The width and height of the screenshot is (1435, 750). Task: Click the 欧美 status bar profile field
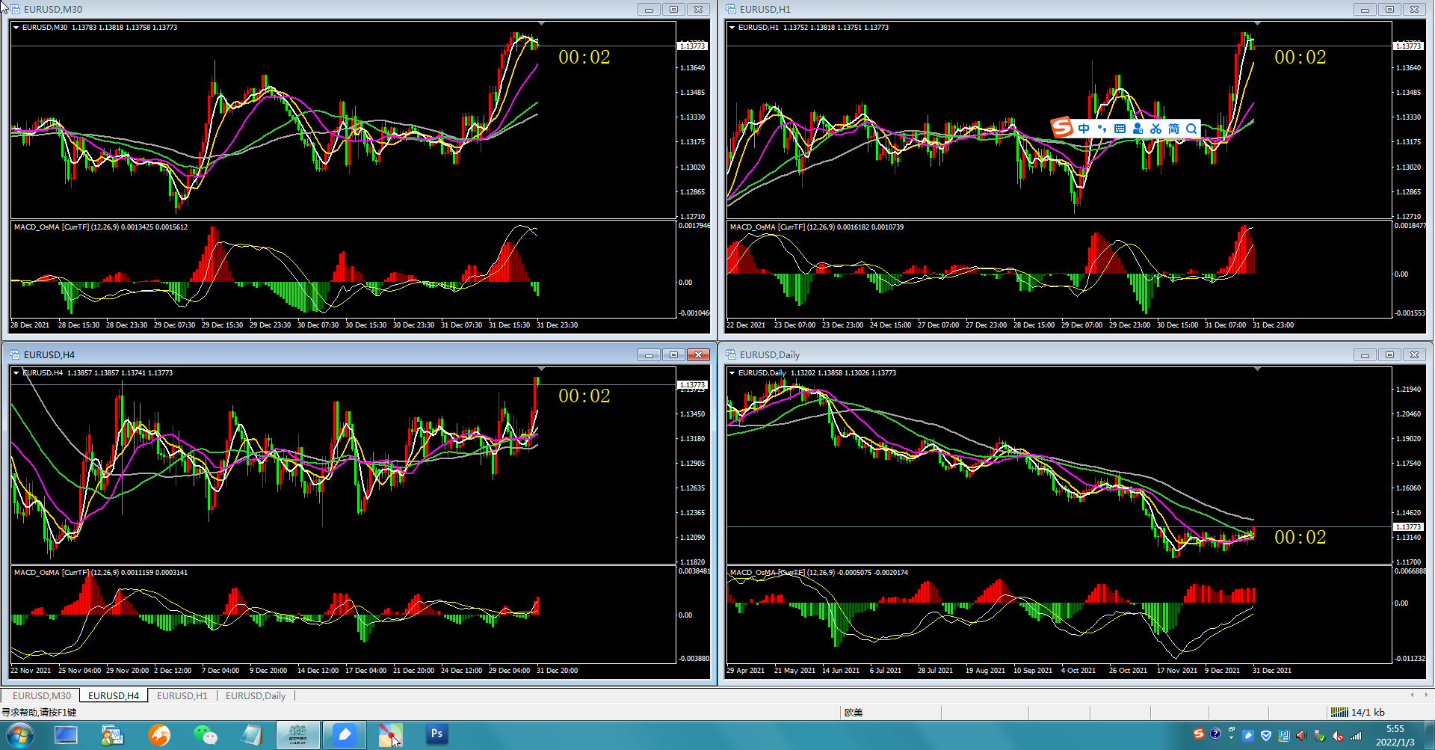pyautogui.click(x=854, y=712)
